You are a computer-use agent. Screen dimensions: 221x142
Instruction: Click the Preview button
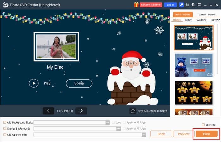pos(184,134)
